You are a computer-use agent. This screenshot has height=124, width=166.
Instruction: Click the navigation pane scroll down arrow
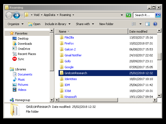pyautogui.click(x=52, y=100)
